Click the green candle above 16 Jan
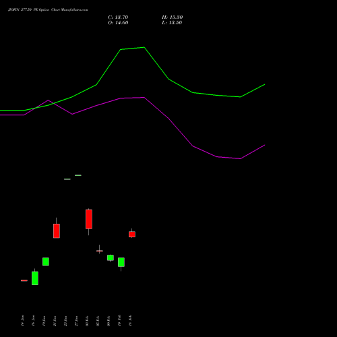 tap(35, 278)
